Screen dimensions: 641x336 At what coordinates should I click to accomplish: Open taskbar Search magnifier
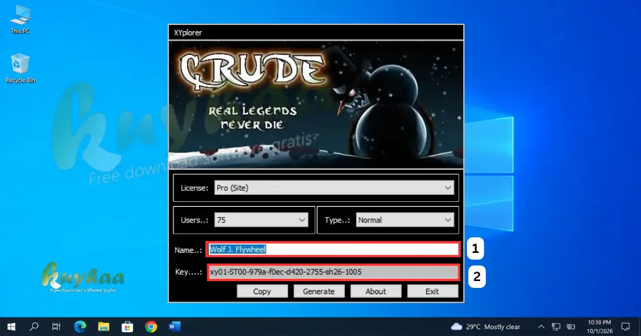click(34, 327)
